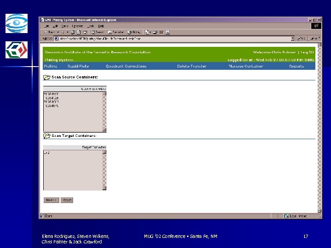Expand the Address bar dropdown arrow
This screenshot has height=248, width=331.
point(292,39)
